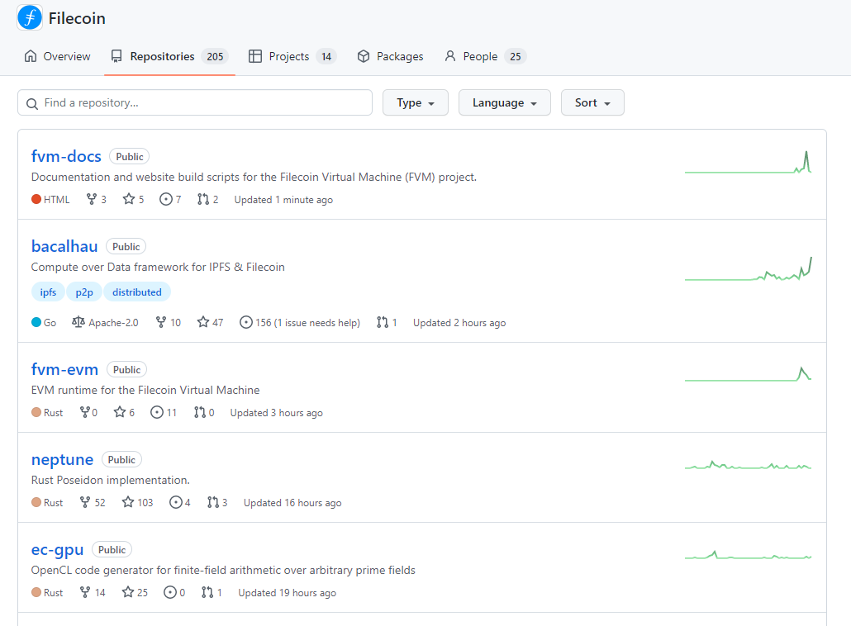View neptune forks icon with 52
The height and width of the screenshot is (626, 851).
(84, 502)
